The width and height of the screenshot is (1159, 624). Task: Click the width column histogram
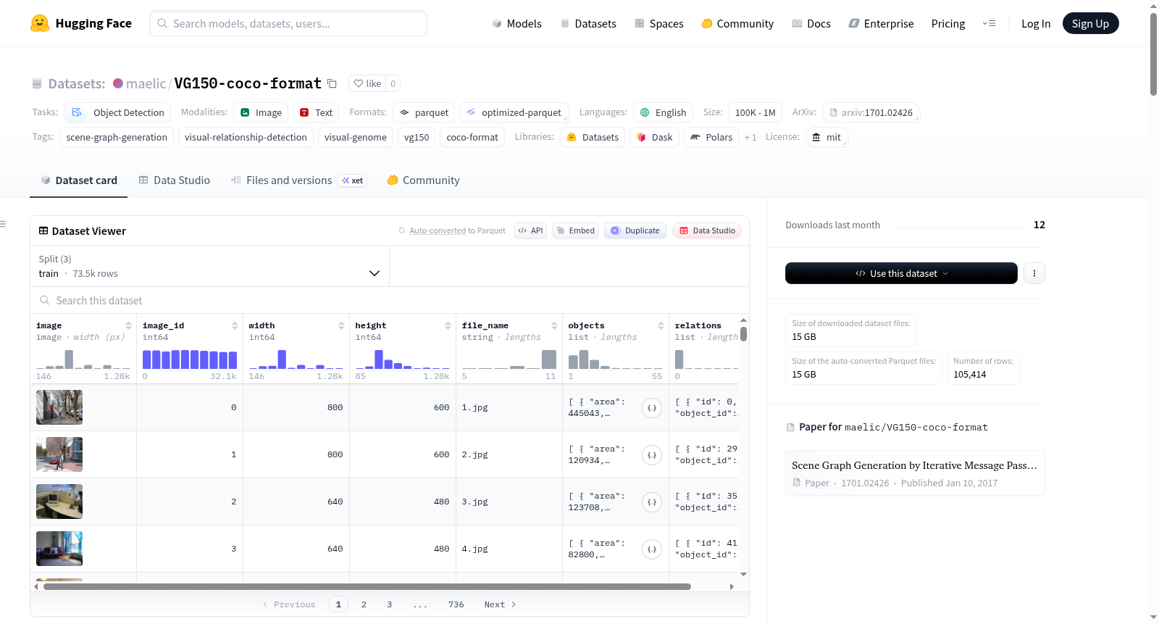(296, 359)
